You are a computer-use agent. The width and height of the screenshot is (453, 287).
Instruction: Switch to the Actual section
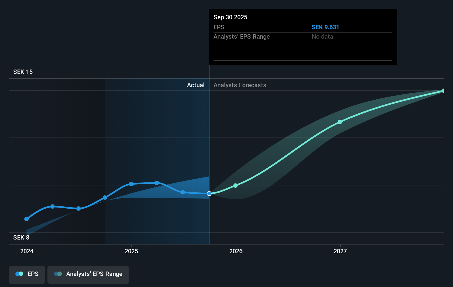coord(196,85)
